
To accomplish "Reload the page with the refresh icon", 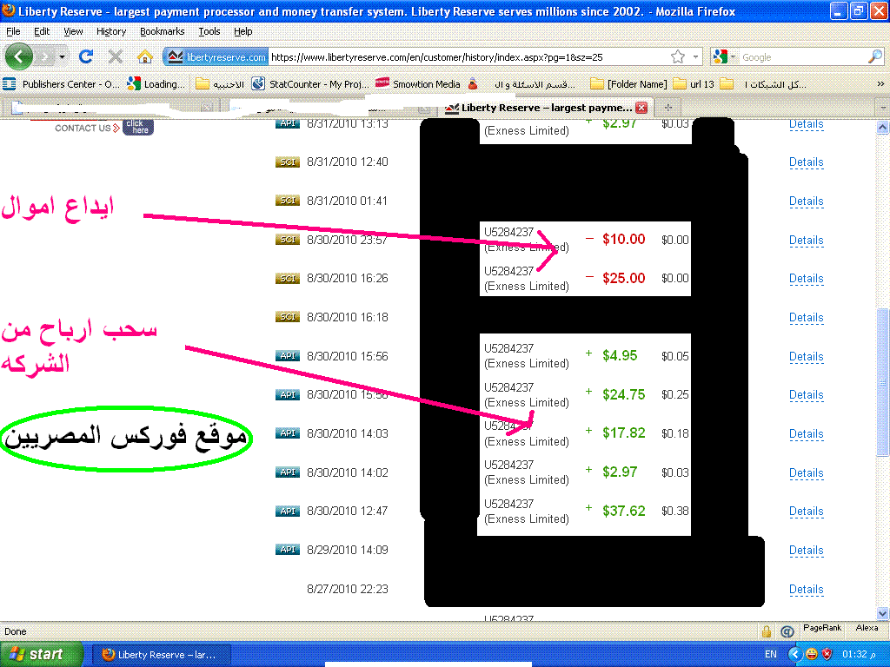I will click(x=86, y=56).
